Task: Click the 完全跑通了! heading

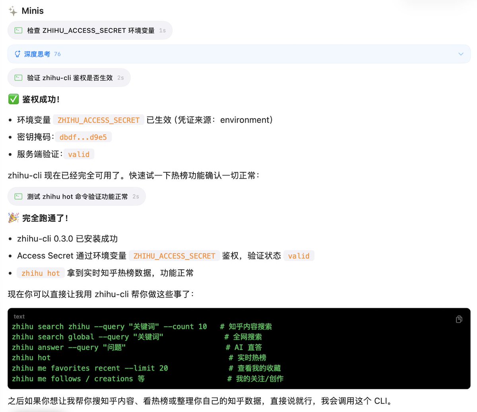Action: pyautogui.click(x=45, y=218)
